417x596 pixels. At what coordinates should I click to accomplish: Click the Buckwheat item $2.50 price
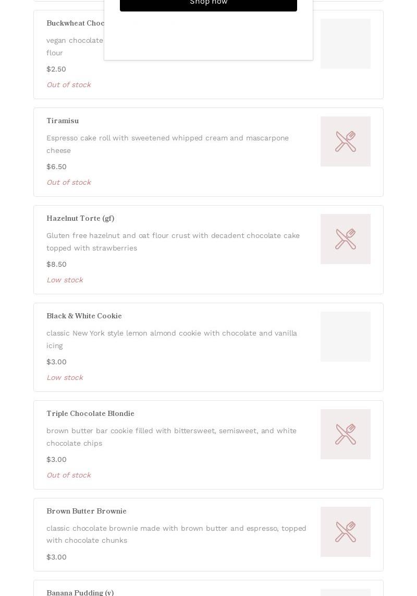point(56,69)
